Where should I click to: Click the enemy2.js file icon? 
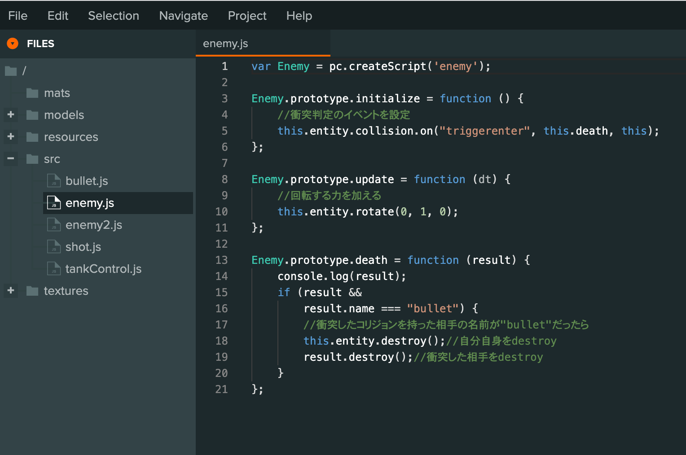pos(54,225)
